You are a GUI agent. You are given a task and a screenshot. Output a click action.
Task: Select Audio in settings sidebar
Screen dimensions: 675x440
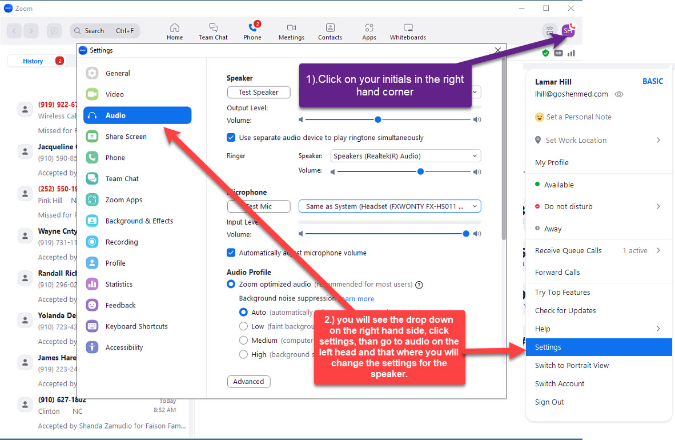coord(137,115)
